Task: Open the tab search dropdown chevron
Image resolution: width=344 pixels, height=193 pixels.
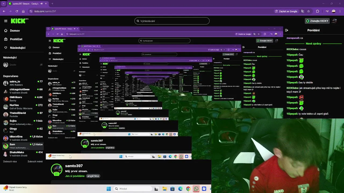Action: [x=3, y=4]
